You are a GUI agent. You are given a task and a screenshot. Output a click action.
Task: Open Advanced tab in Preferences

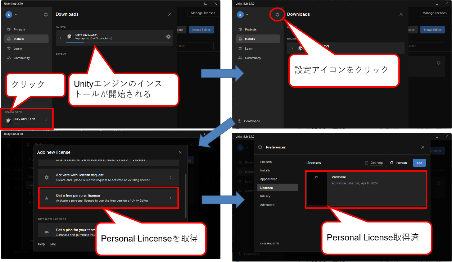click(267, 205)
